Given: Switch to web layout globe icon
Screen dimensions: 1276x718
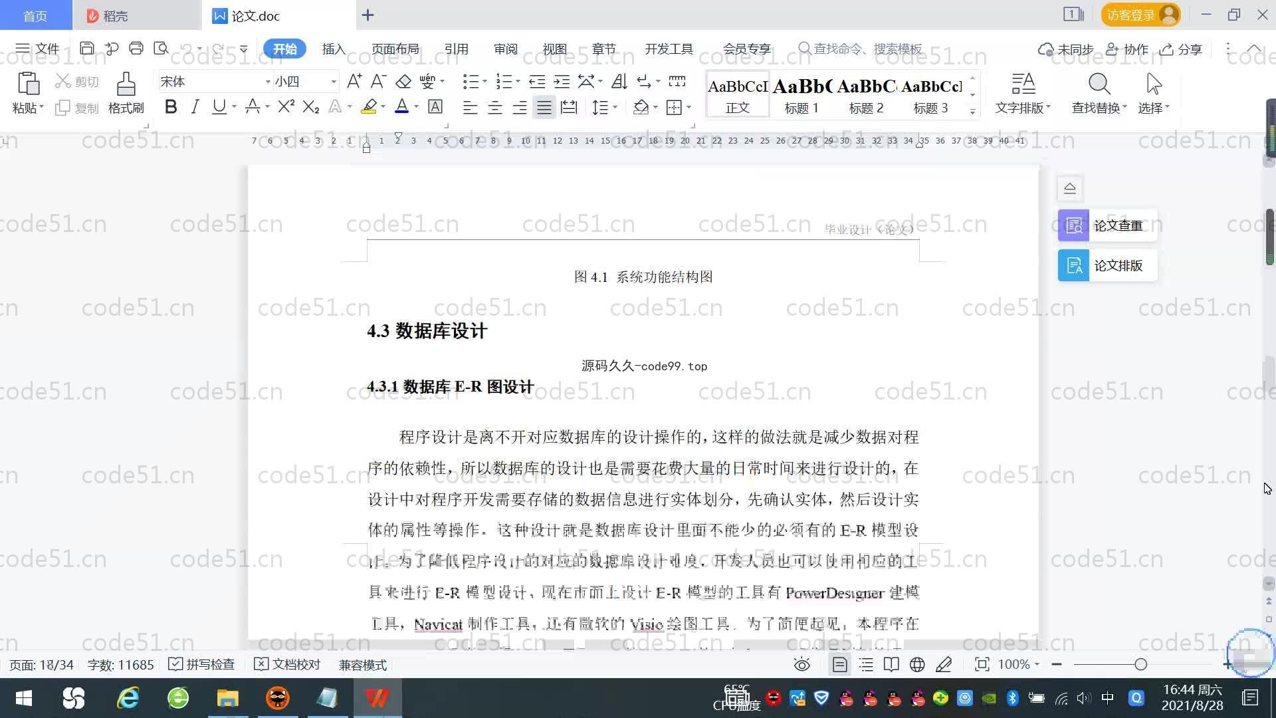Looking at the screenshot, I should pos(917,665).
